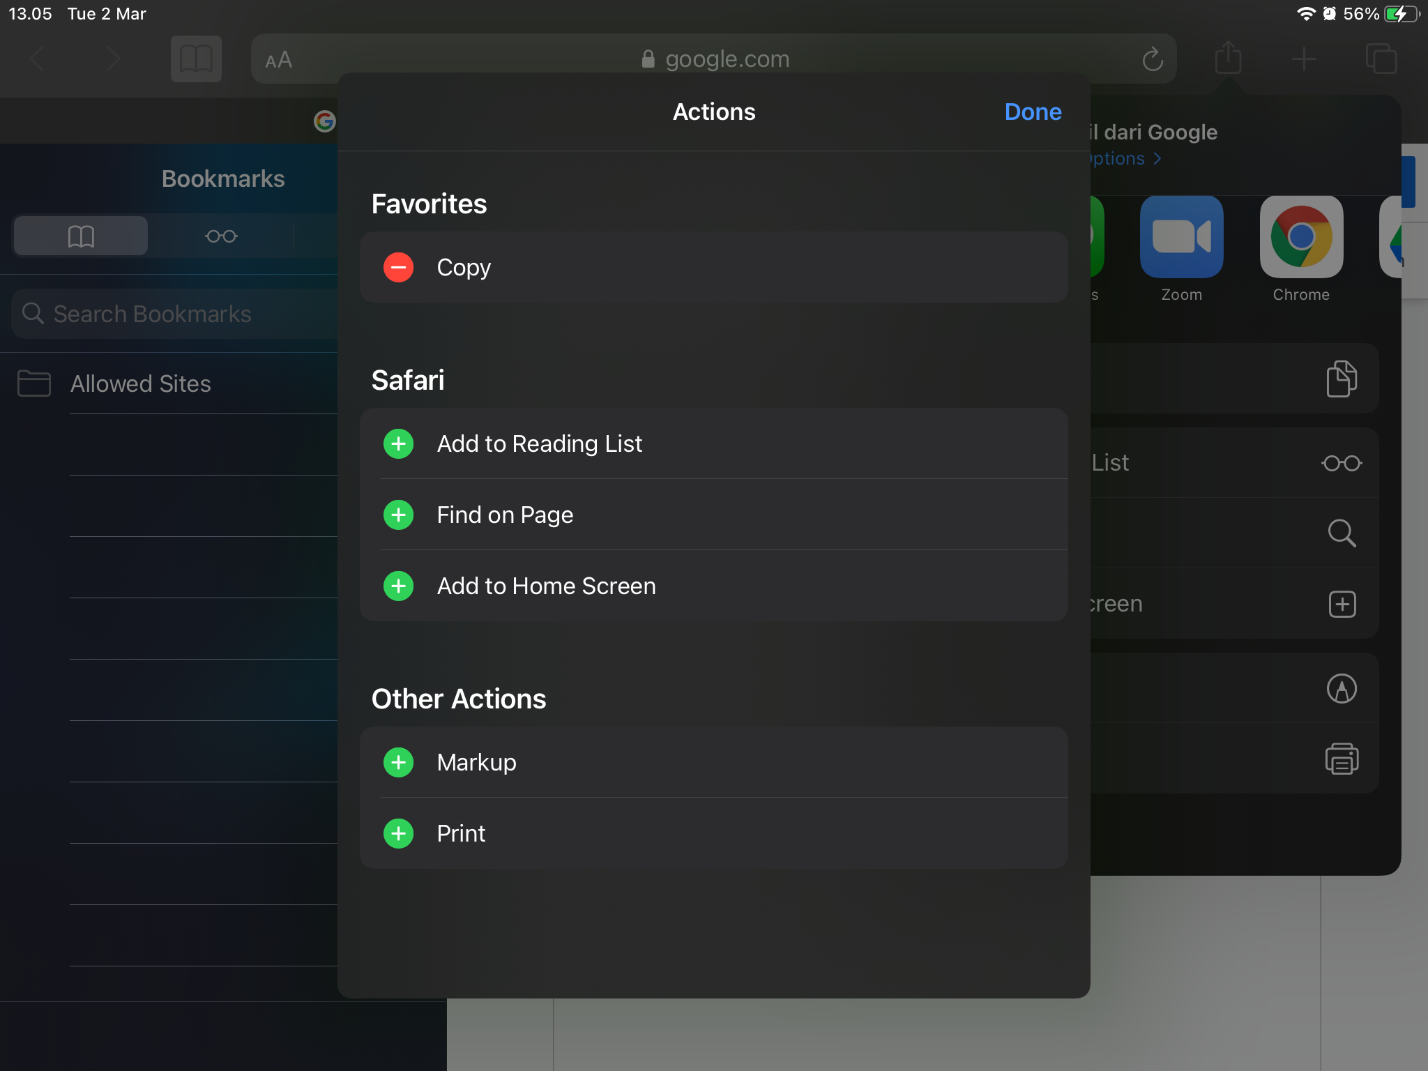Image resolution: width=1428 pixels, height=1071 pixels.
Task: Expand the Options chevron
Action: [x=1157, y=158]
